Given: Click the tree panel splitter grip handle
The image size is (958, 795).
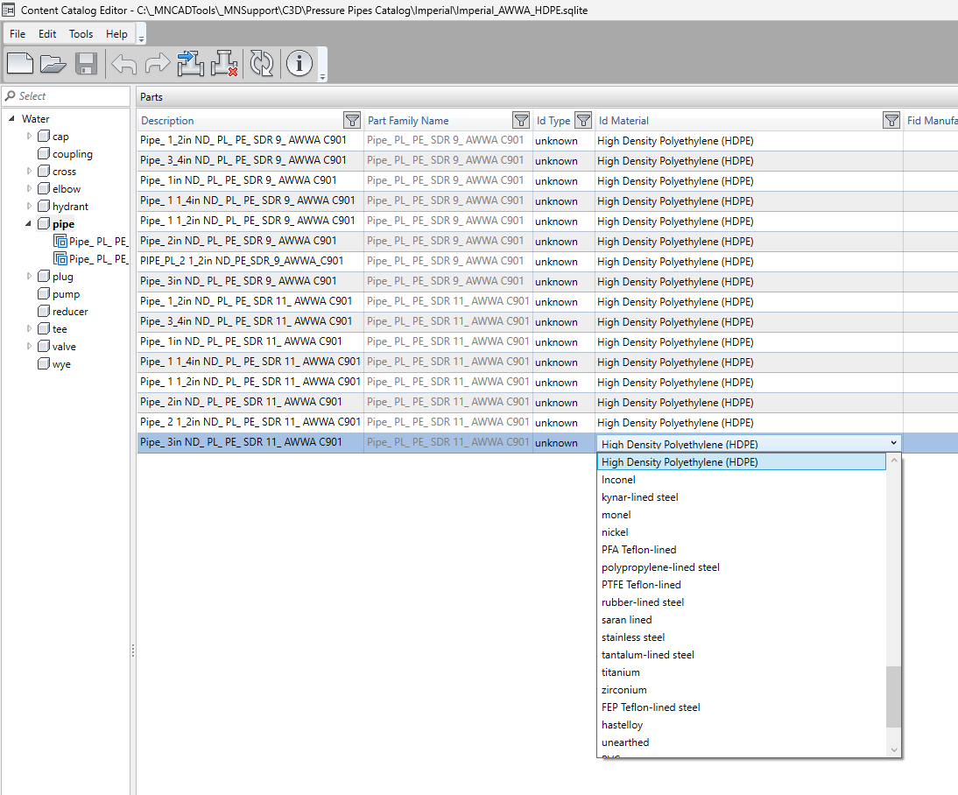Looking at the screenshot, I should pos(132,651).
